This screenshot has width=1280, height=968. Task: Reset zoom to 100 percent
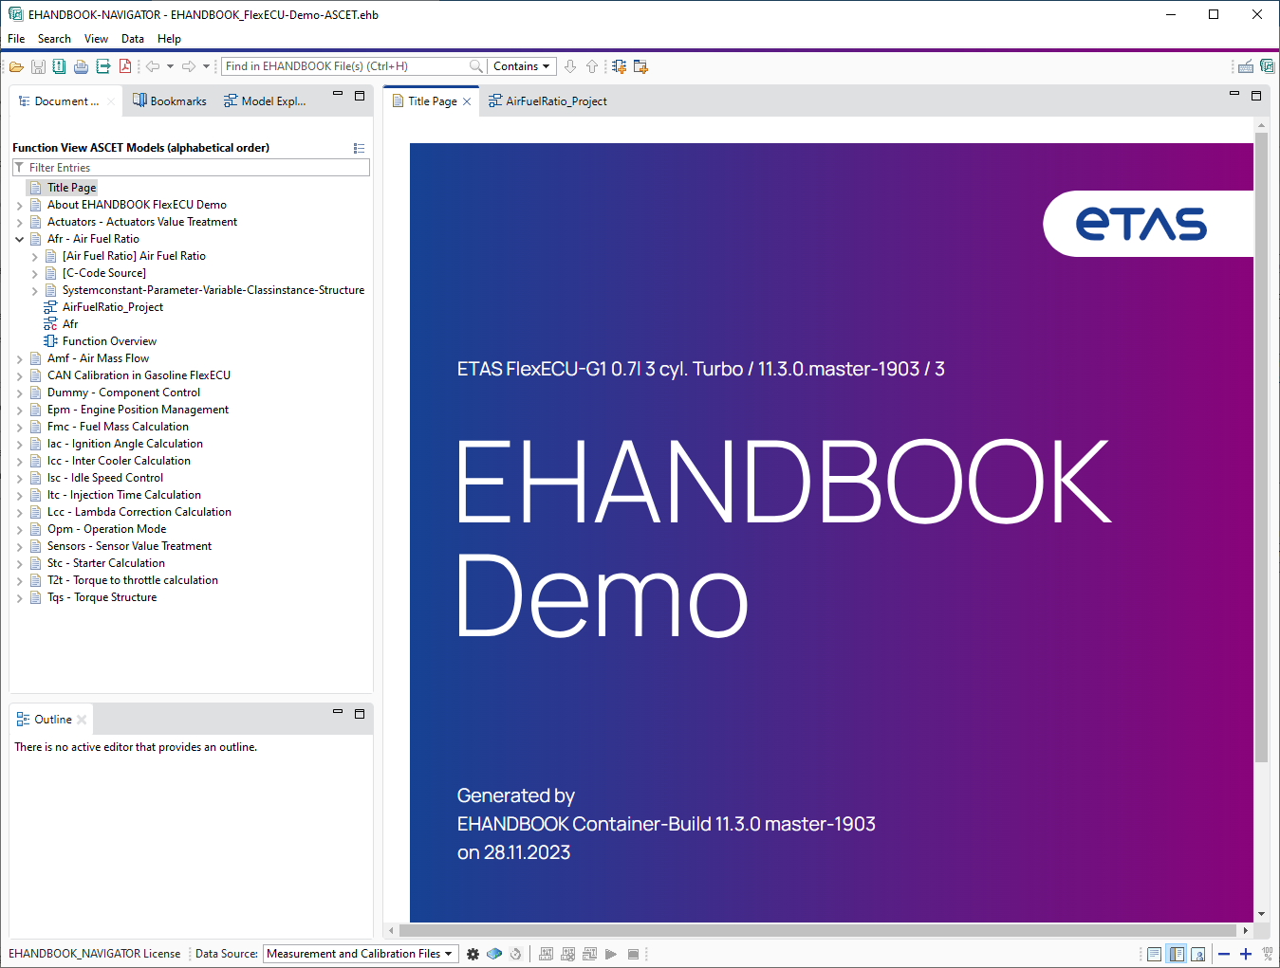coord(1270,954)
